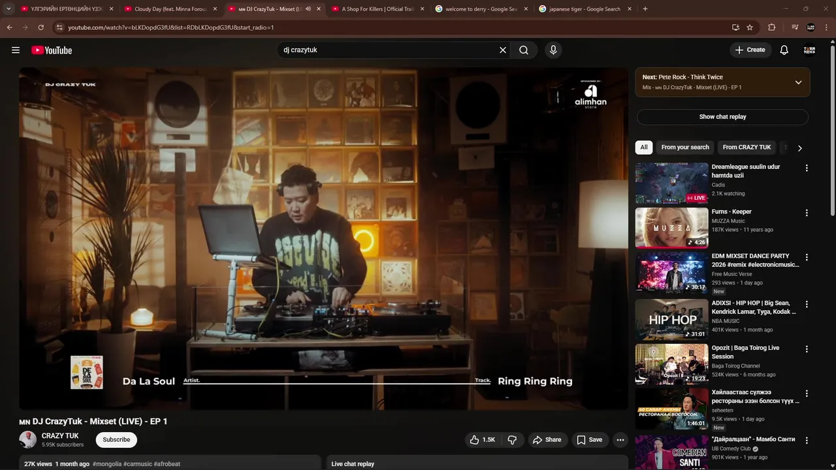Click the #carmusic hashtag
836x470 pixels.
(138, 464)
